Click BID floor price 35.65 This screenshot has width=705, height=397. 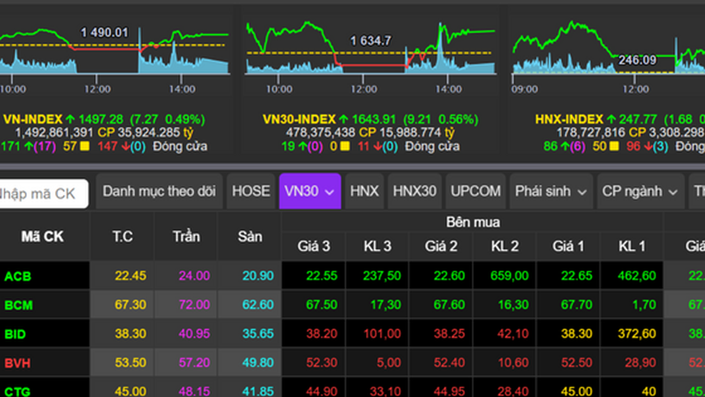point(257,334)
